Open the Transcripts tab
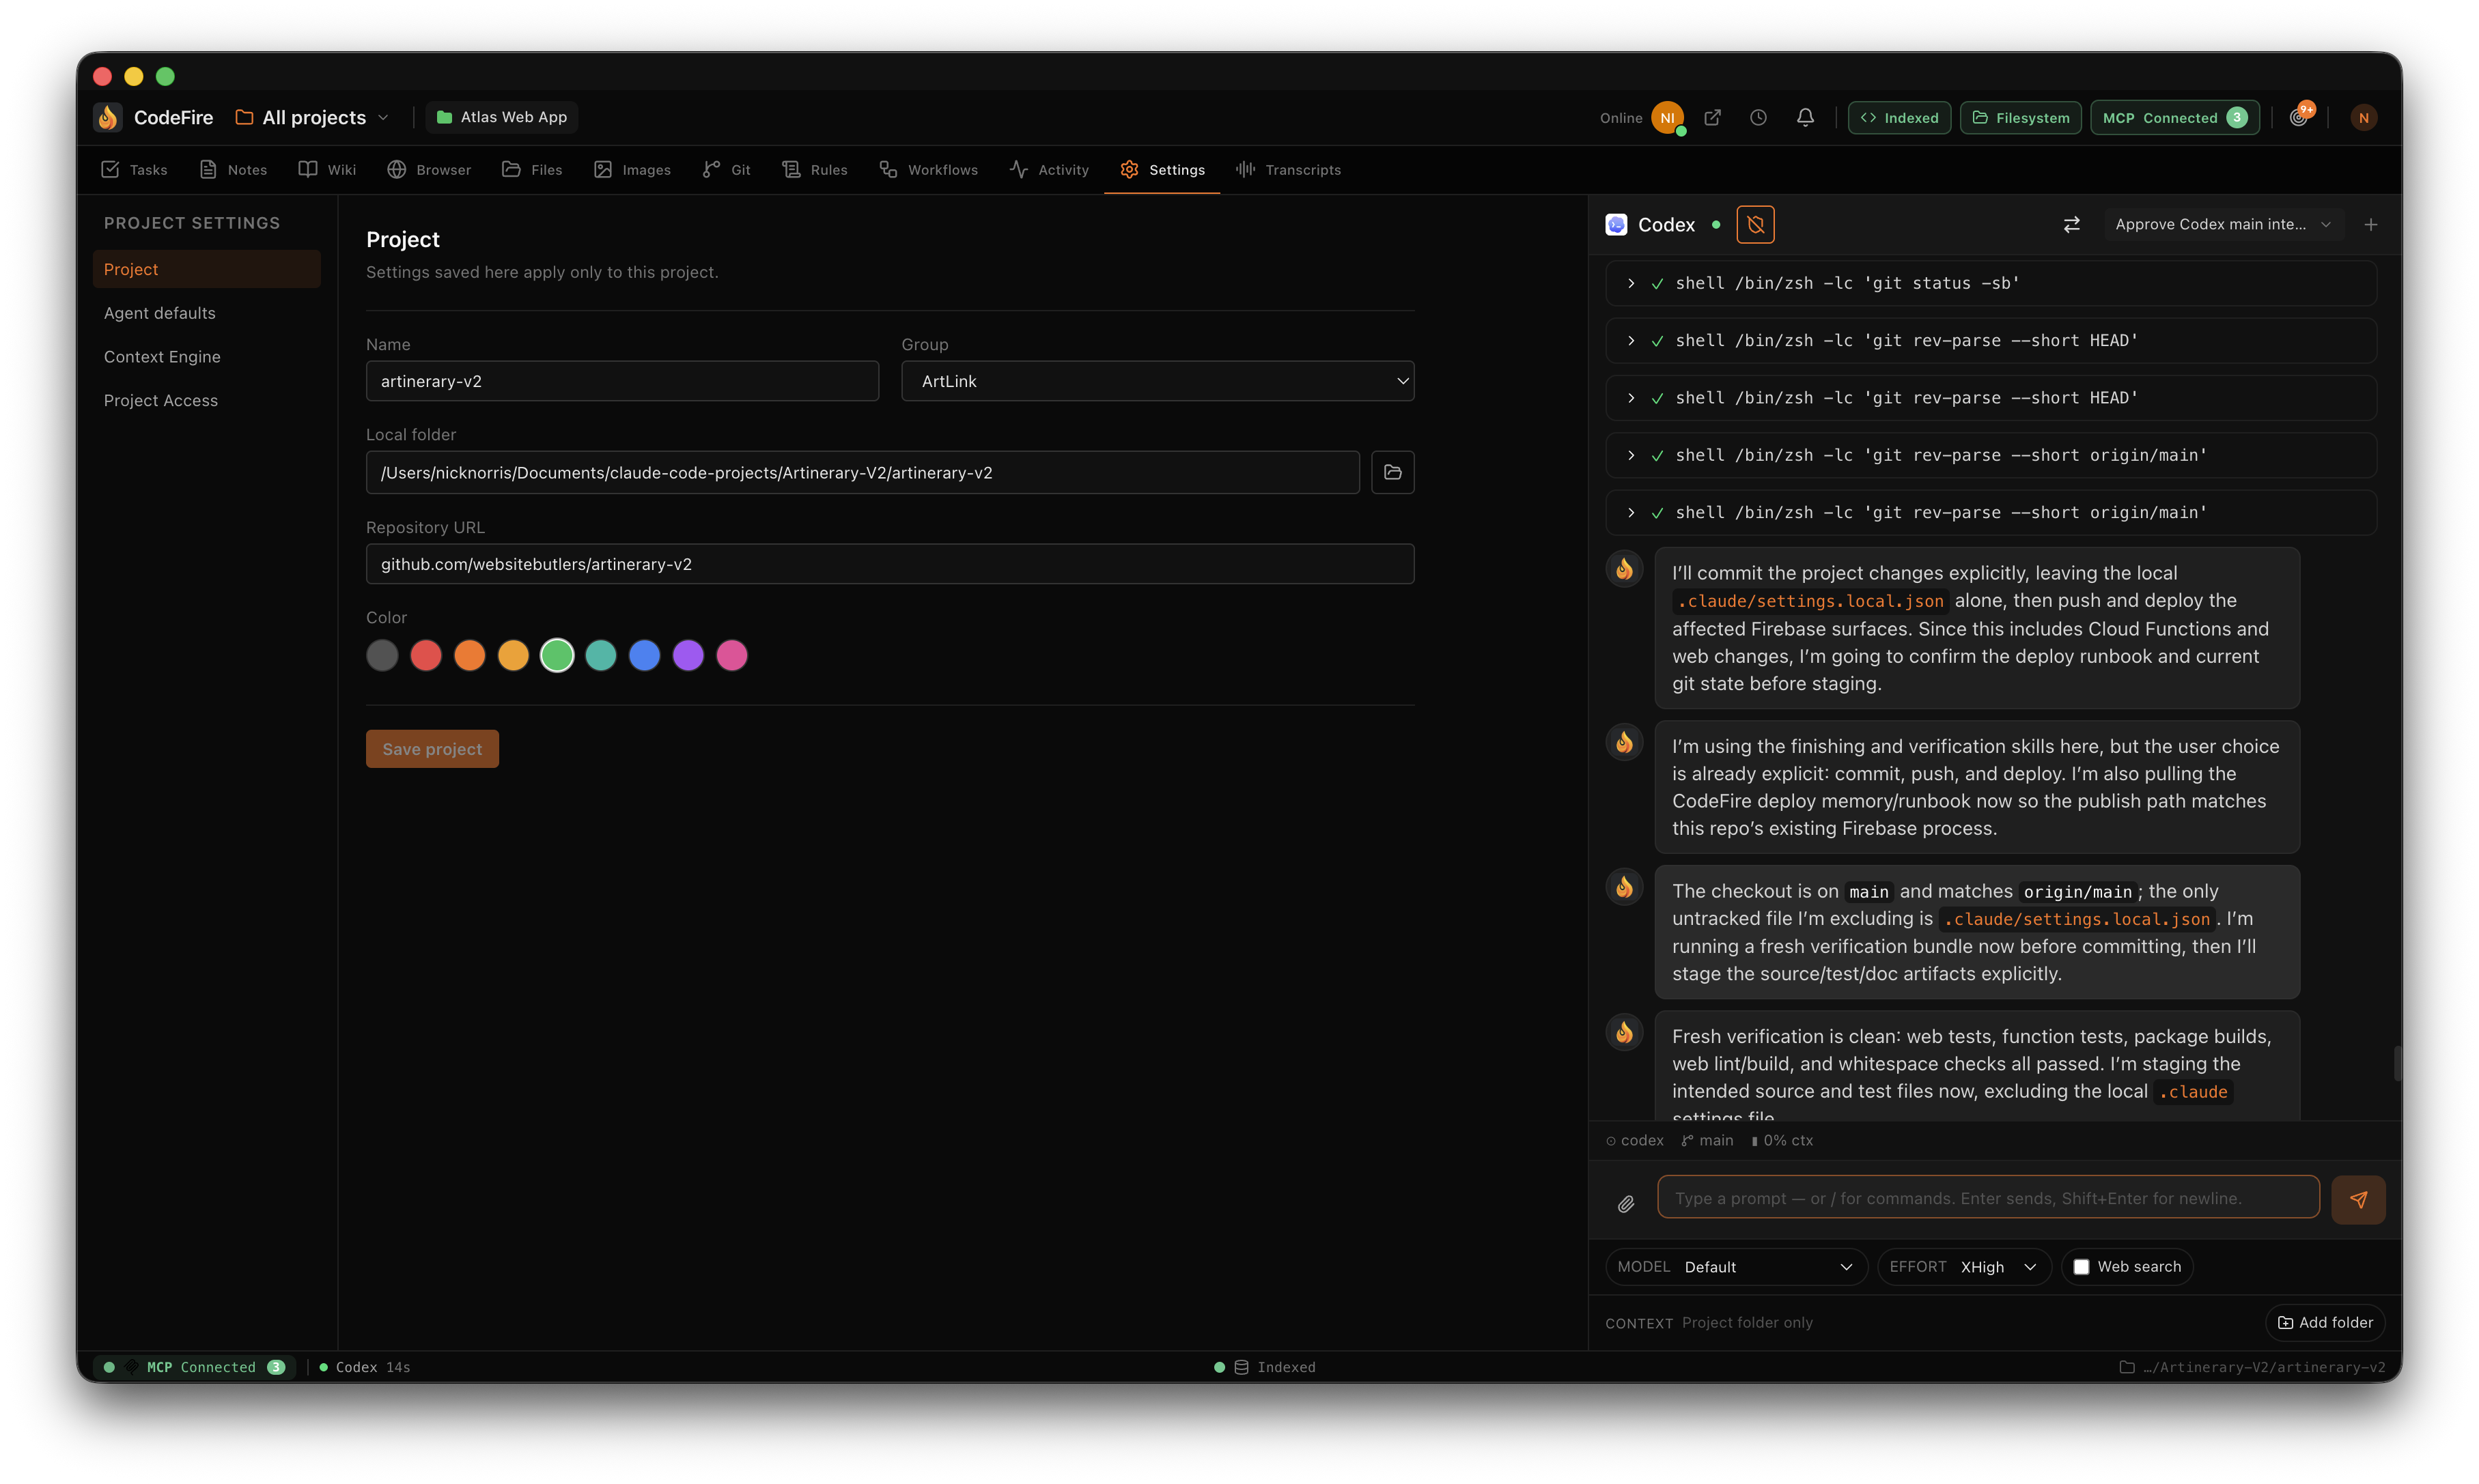Screen dimensions: 2479x1484 1289,170
